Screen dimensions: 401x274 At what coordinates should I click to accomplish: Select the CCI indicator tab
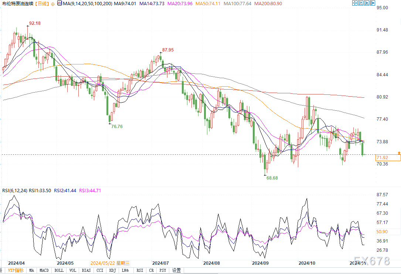[100, 271]
